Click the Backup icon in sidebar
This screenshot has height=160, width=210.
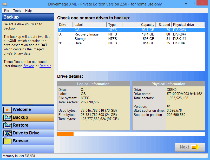click(8, 118)
